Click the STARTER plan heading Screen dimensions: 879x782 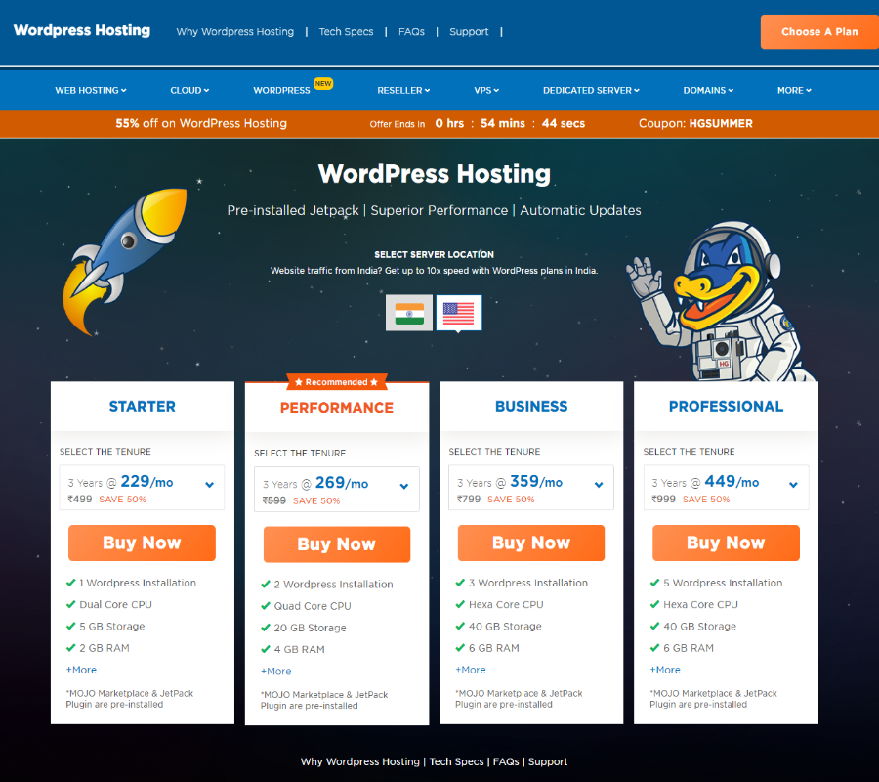click(x=142, y=406)
